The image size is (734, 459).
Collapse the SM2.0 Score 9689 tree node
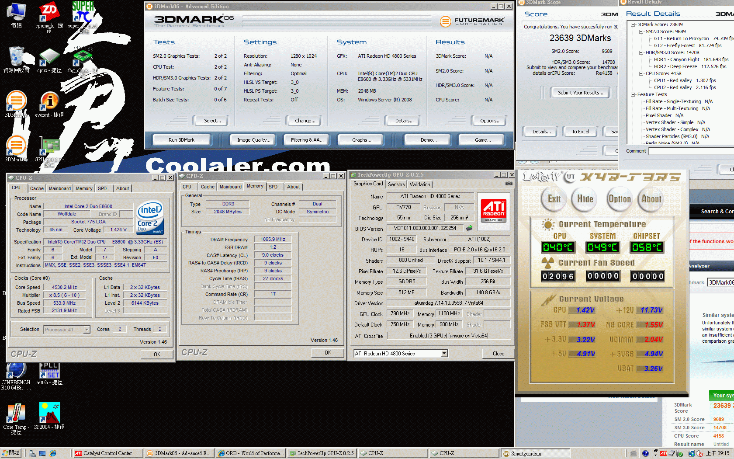point(641,31)
